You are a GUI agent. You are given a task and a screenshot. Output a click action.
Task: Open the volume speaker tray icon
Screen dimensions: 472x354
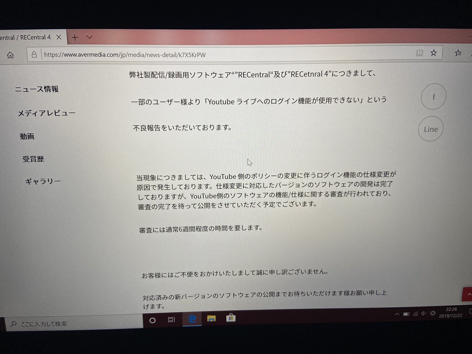pyautogui.click(x=423, y=313)
